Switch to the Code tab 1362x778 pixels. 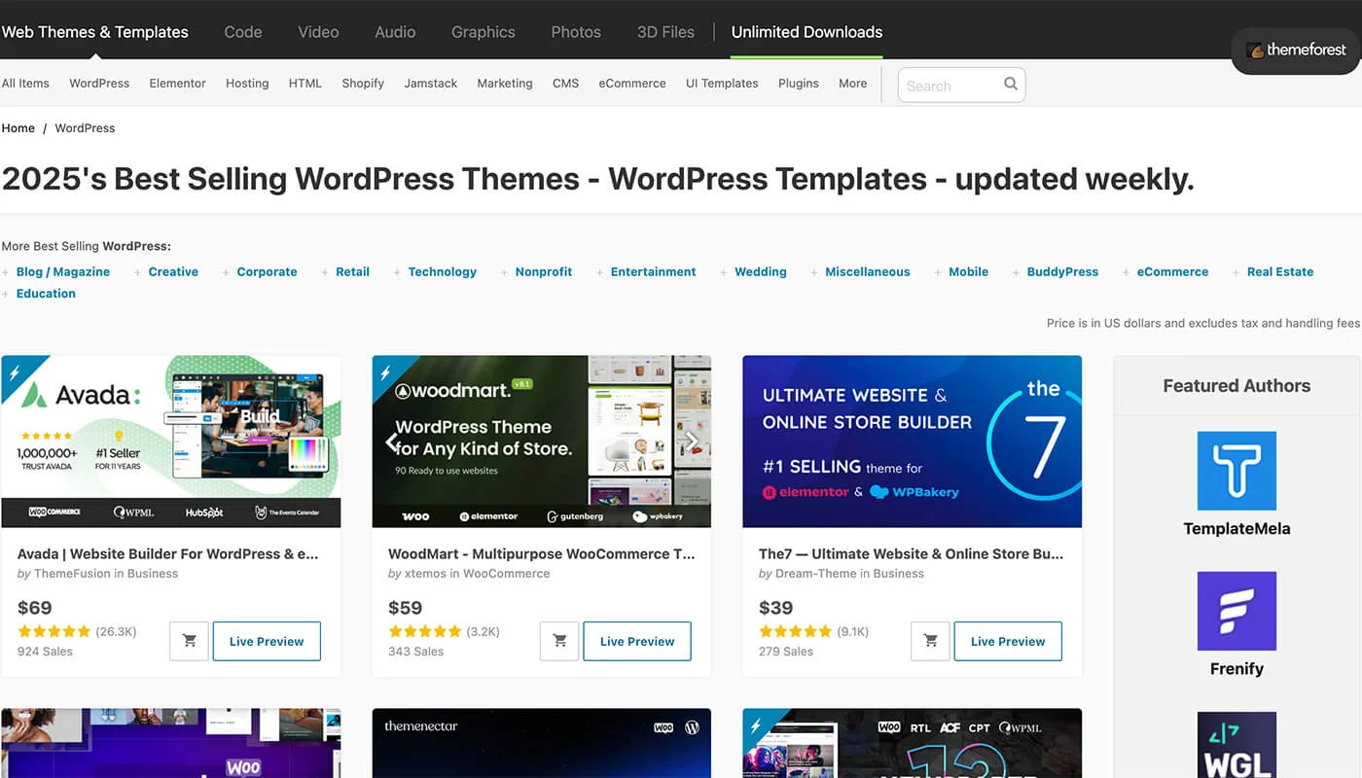(242, 31)
